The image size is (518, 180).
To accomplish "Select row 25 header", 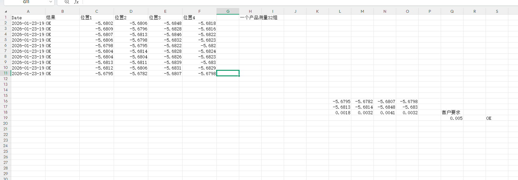I will pyautogui.click(x=5, y=151).
